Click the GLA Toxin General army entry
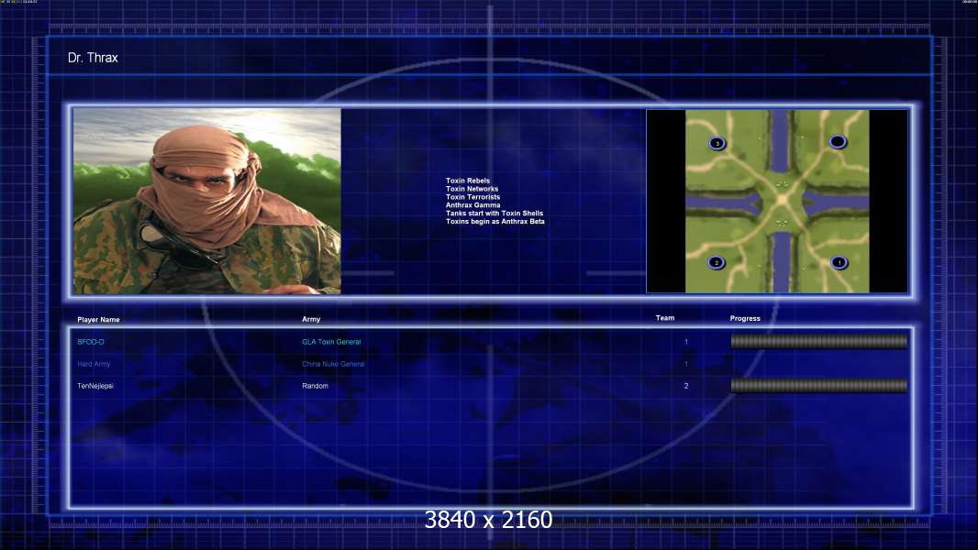The image size is (978, 550). coord(331,342)
